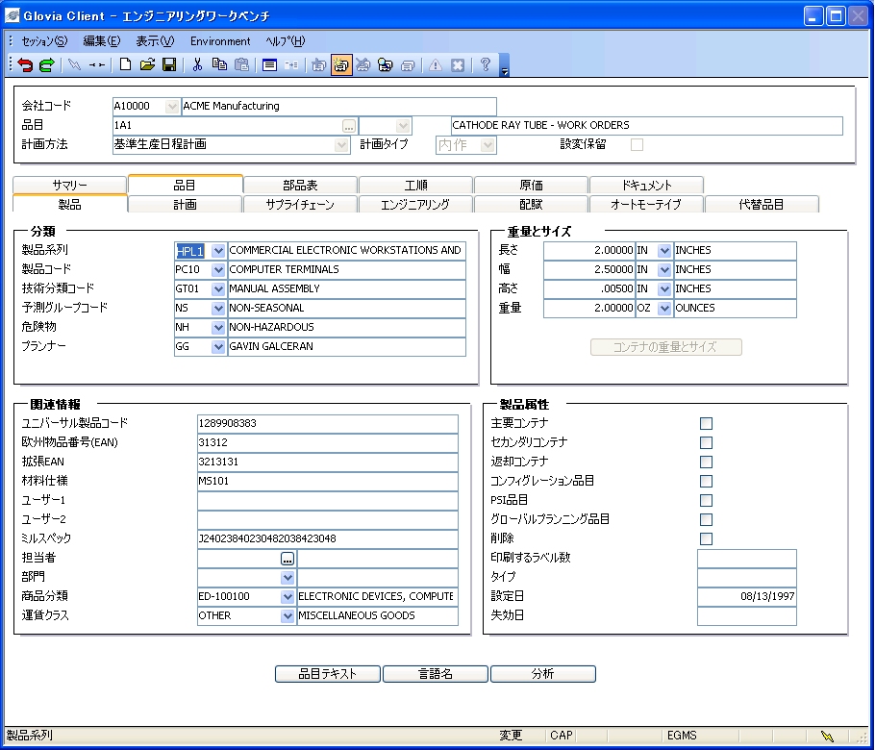Click the Save floppy disk icon
Viewport: 875px width, 750px height.
(169, 65)
